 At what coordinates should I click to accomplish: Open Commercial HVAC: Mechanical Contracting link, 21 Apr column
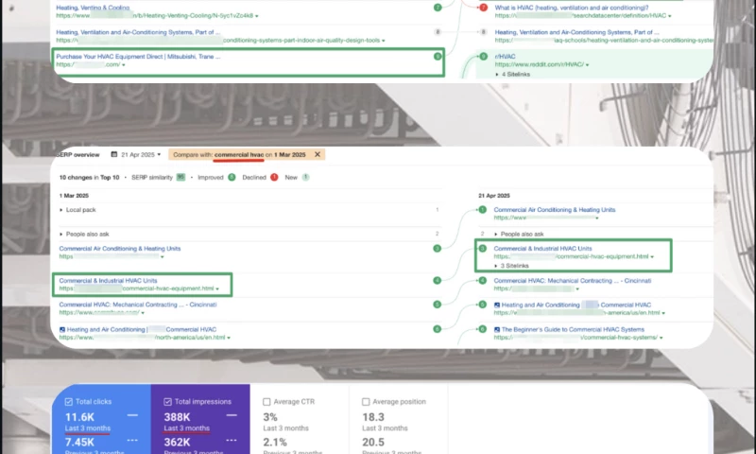[x=573, y=280]
